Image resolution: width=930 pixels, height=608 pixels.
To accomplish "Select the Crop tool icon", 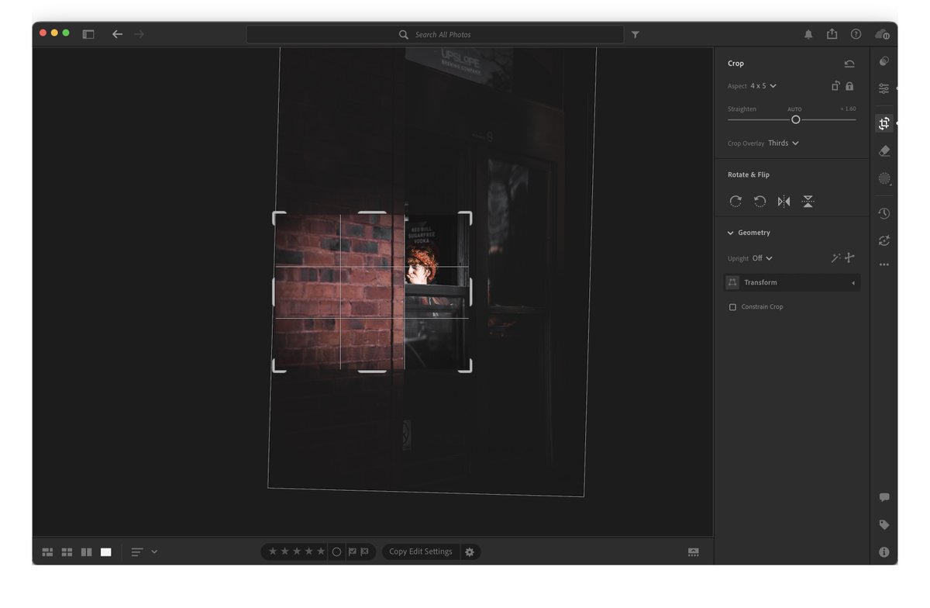I will coord(883,123).
